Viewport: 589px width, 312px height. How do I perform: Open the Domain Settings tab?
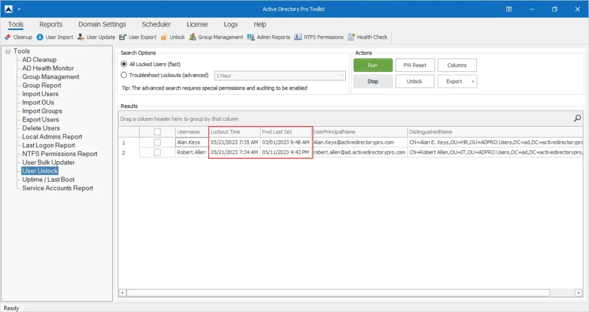click(x=102, y=24)
